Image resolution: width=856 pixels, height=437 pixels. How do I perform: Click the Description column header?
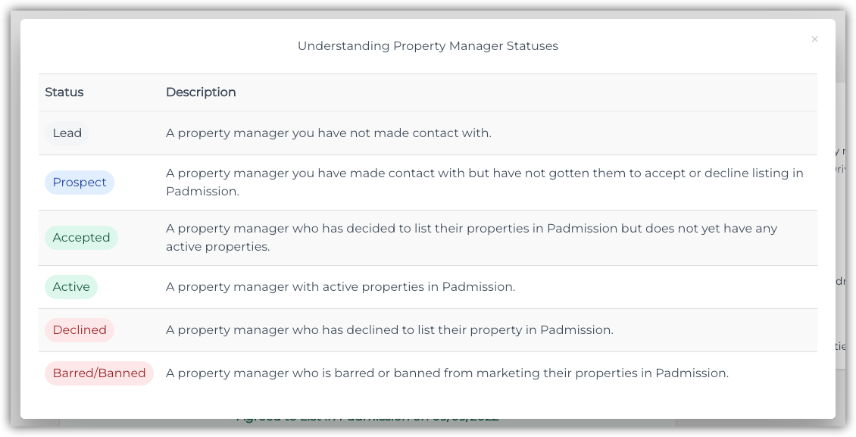coord(201,92)
